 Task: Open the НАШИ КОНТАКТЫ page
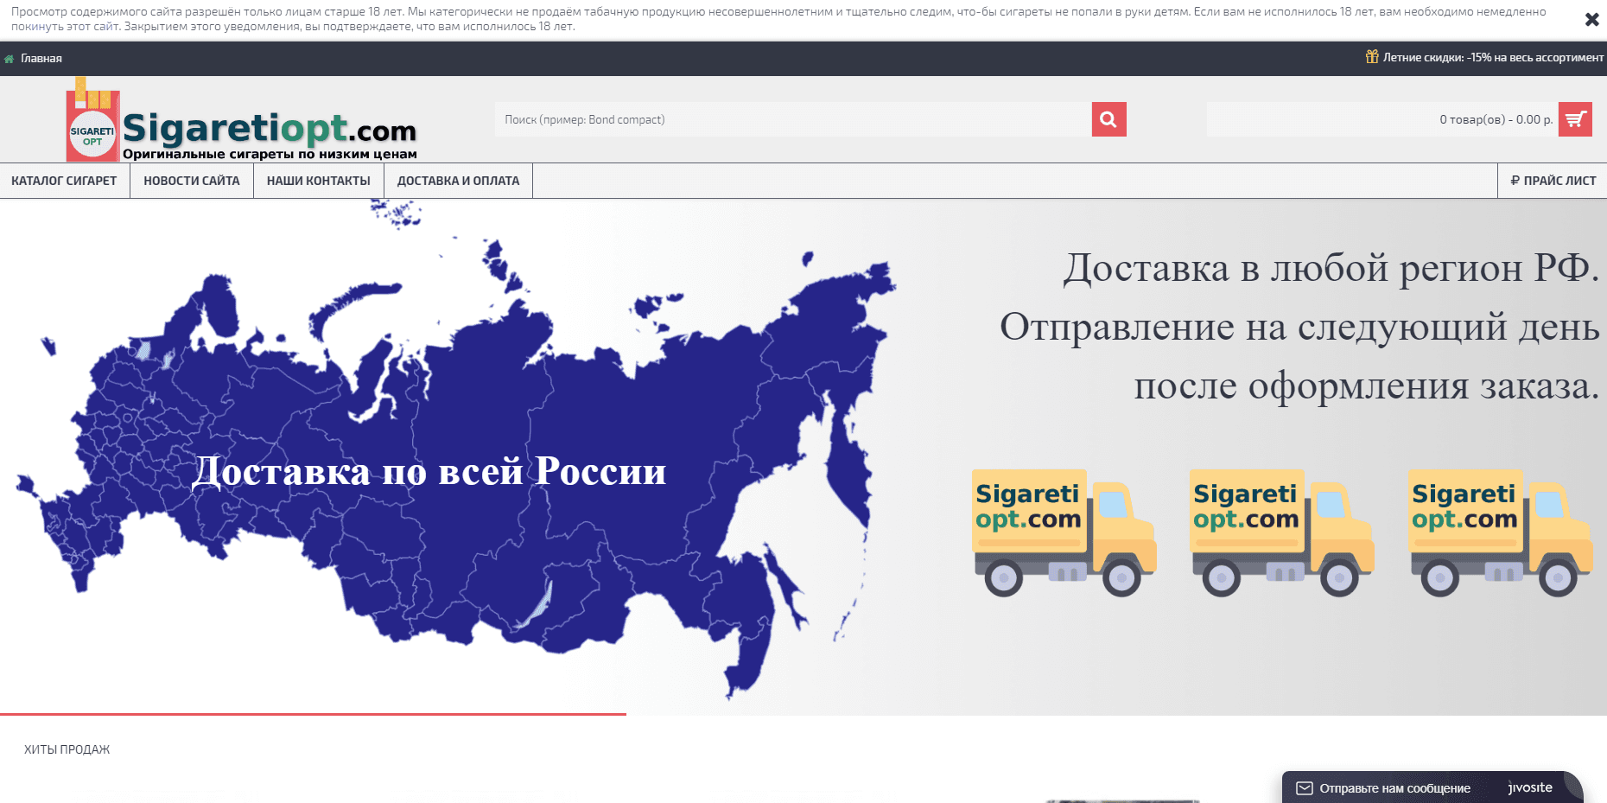coord(318,181)
